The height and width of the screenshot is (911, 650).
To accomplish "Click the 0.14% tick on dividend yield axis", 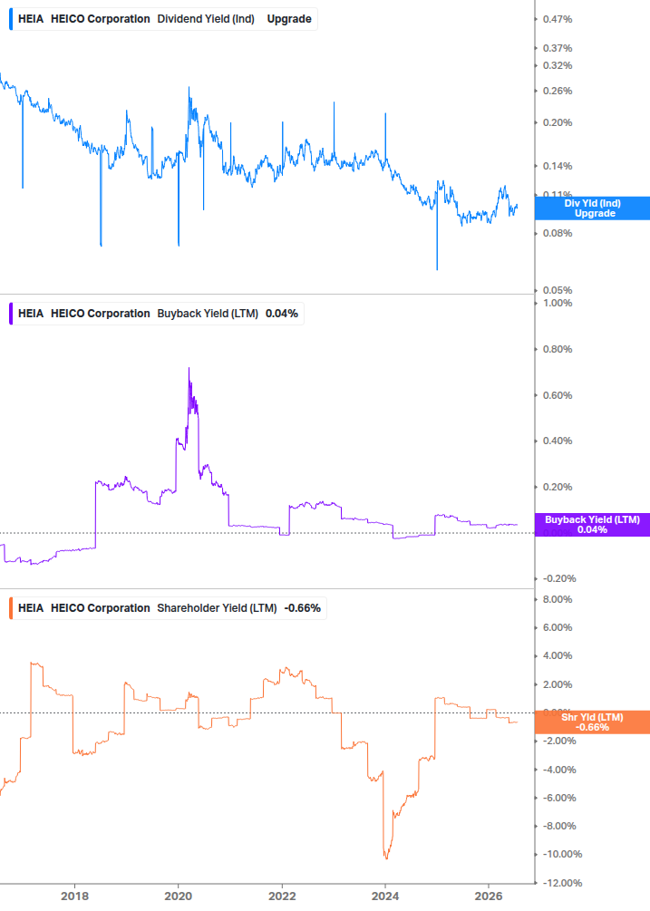I will [x=558, y=166].
